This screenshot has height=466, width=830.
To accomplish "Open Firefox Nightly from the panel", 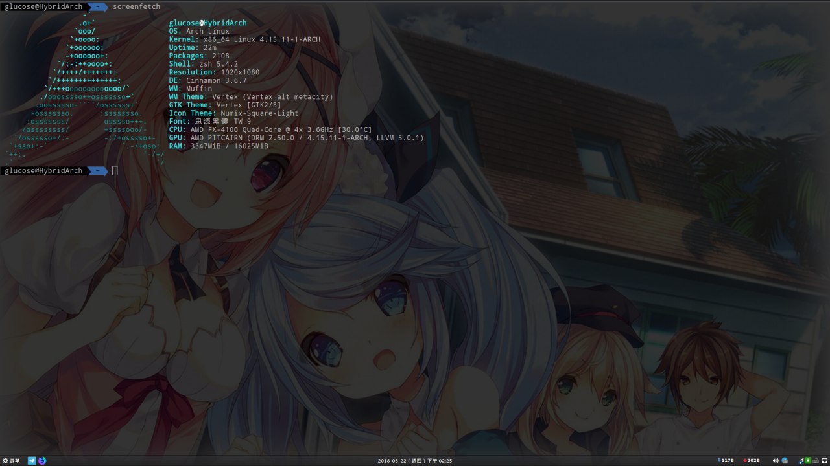I will pyautogui.click(x=42, y=461).
